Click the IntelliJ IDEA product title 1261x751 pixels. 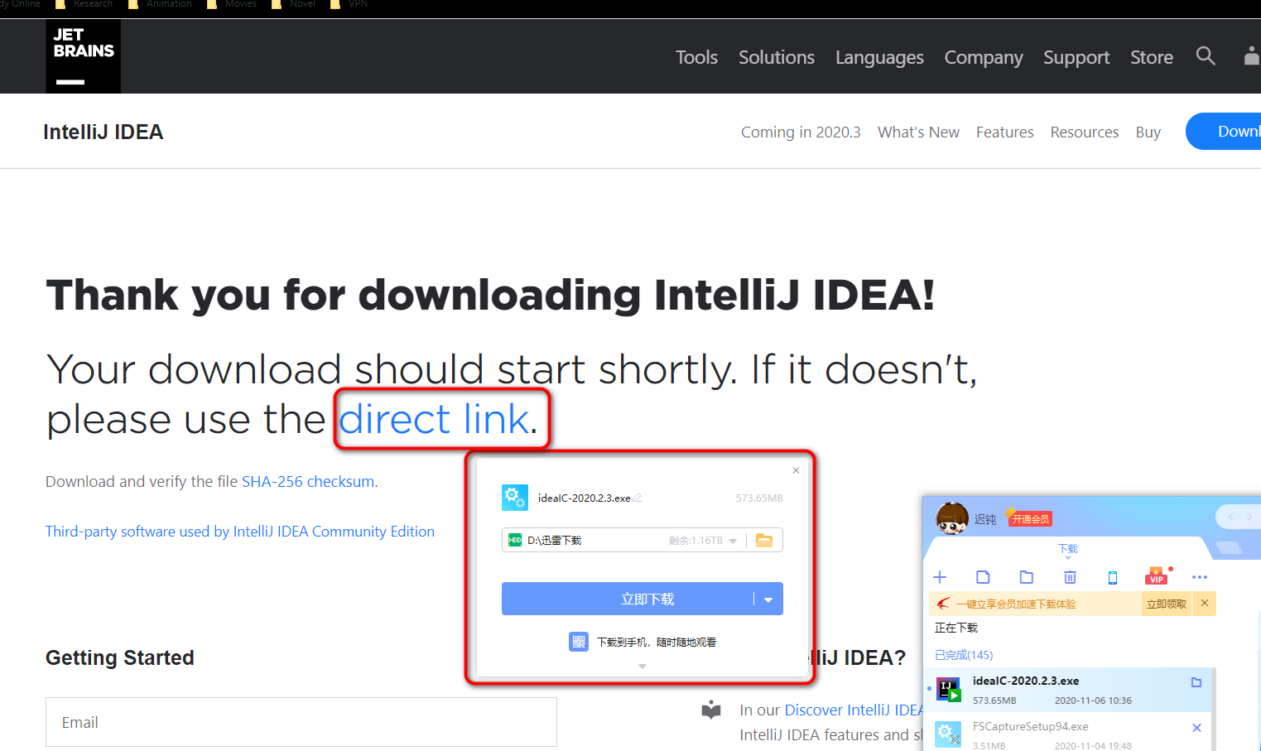click(x=103, y=132)
